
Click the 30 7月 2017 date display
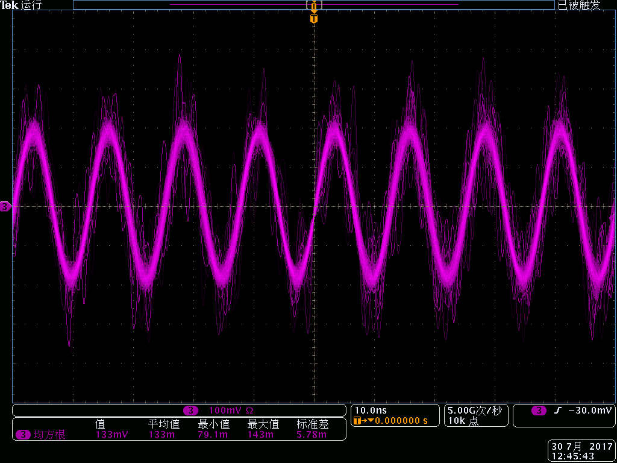pyautogui.click(x=581, y=447)
